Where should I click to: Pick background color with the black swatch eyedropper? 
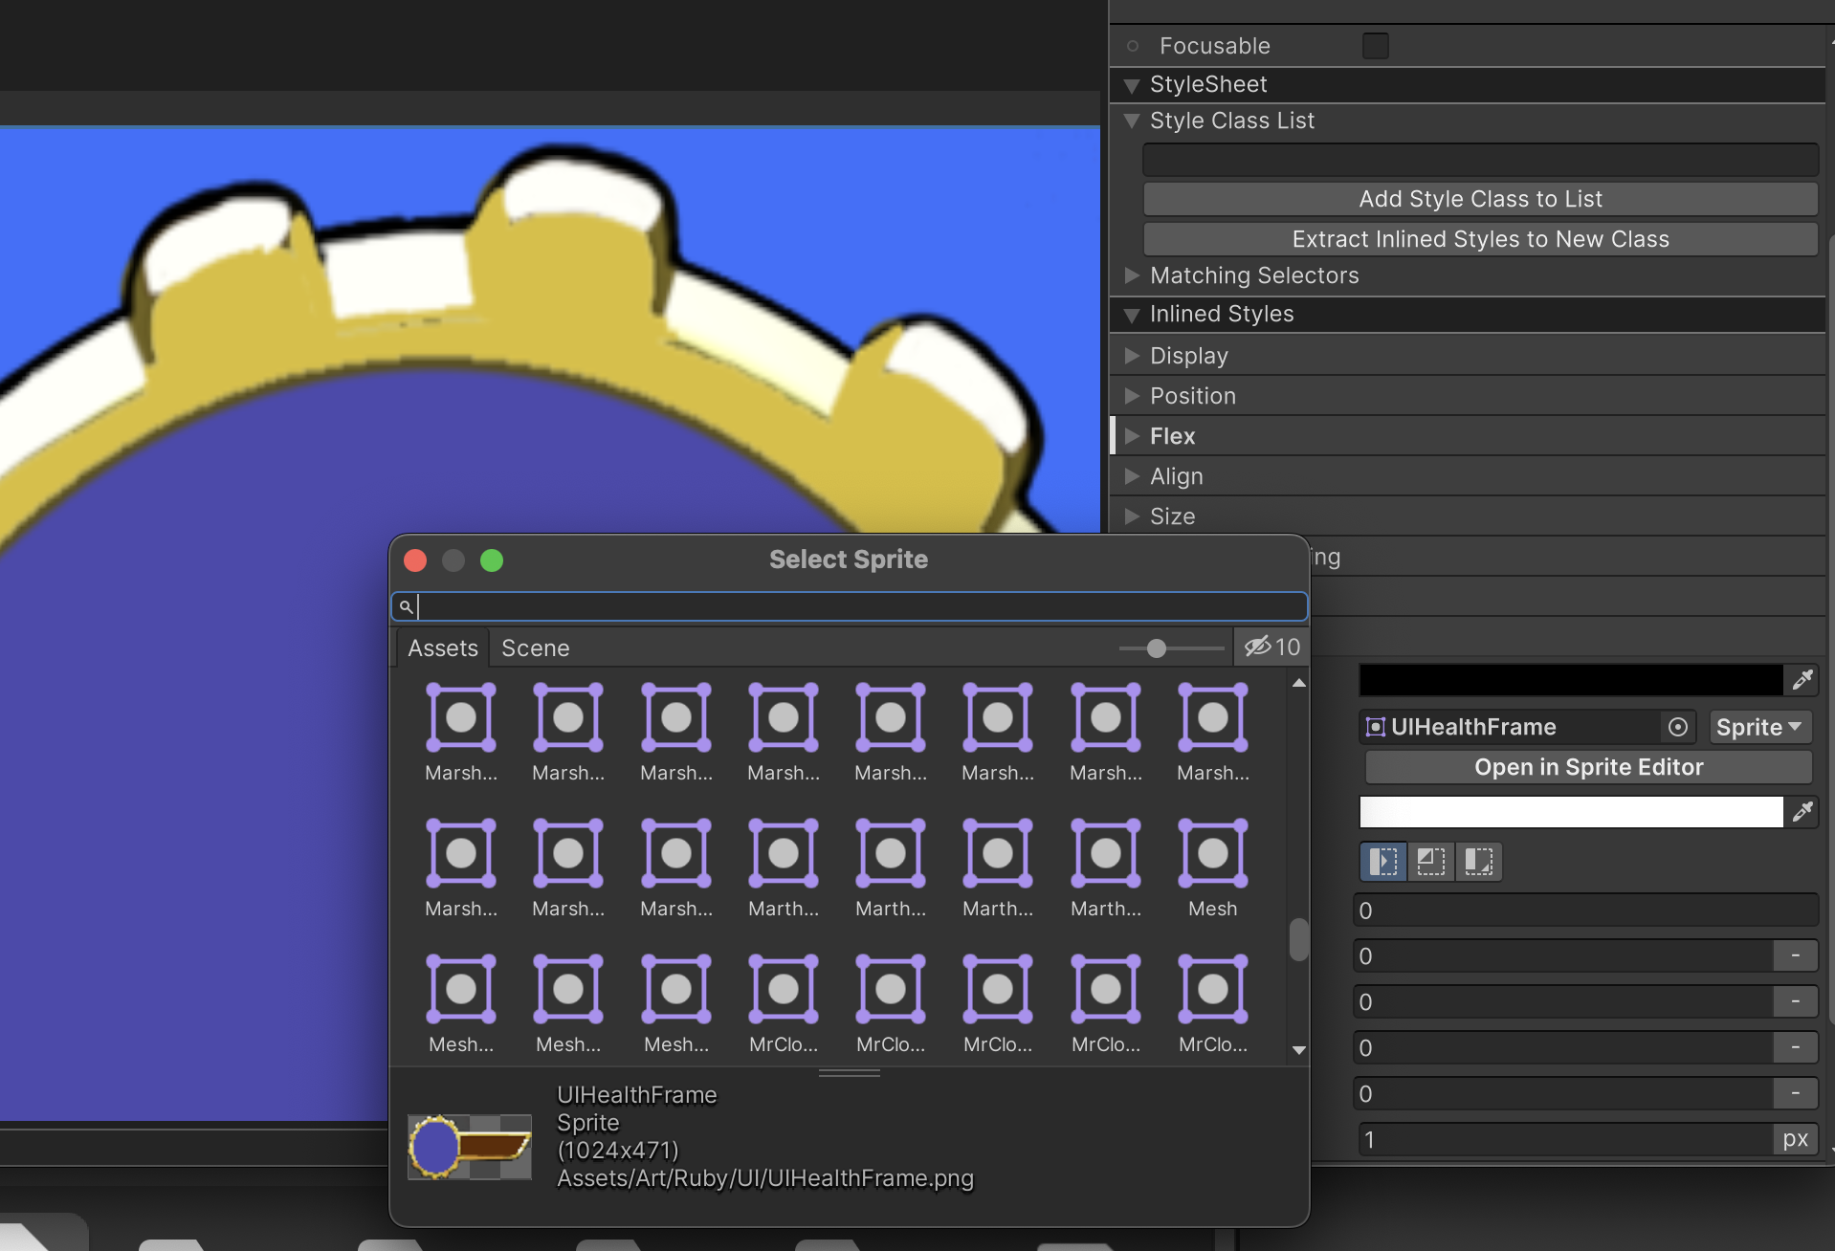click(1802, 680)
